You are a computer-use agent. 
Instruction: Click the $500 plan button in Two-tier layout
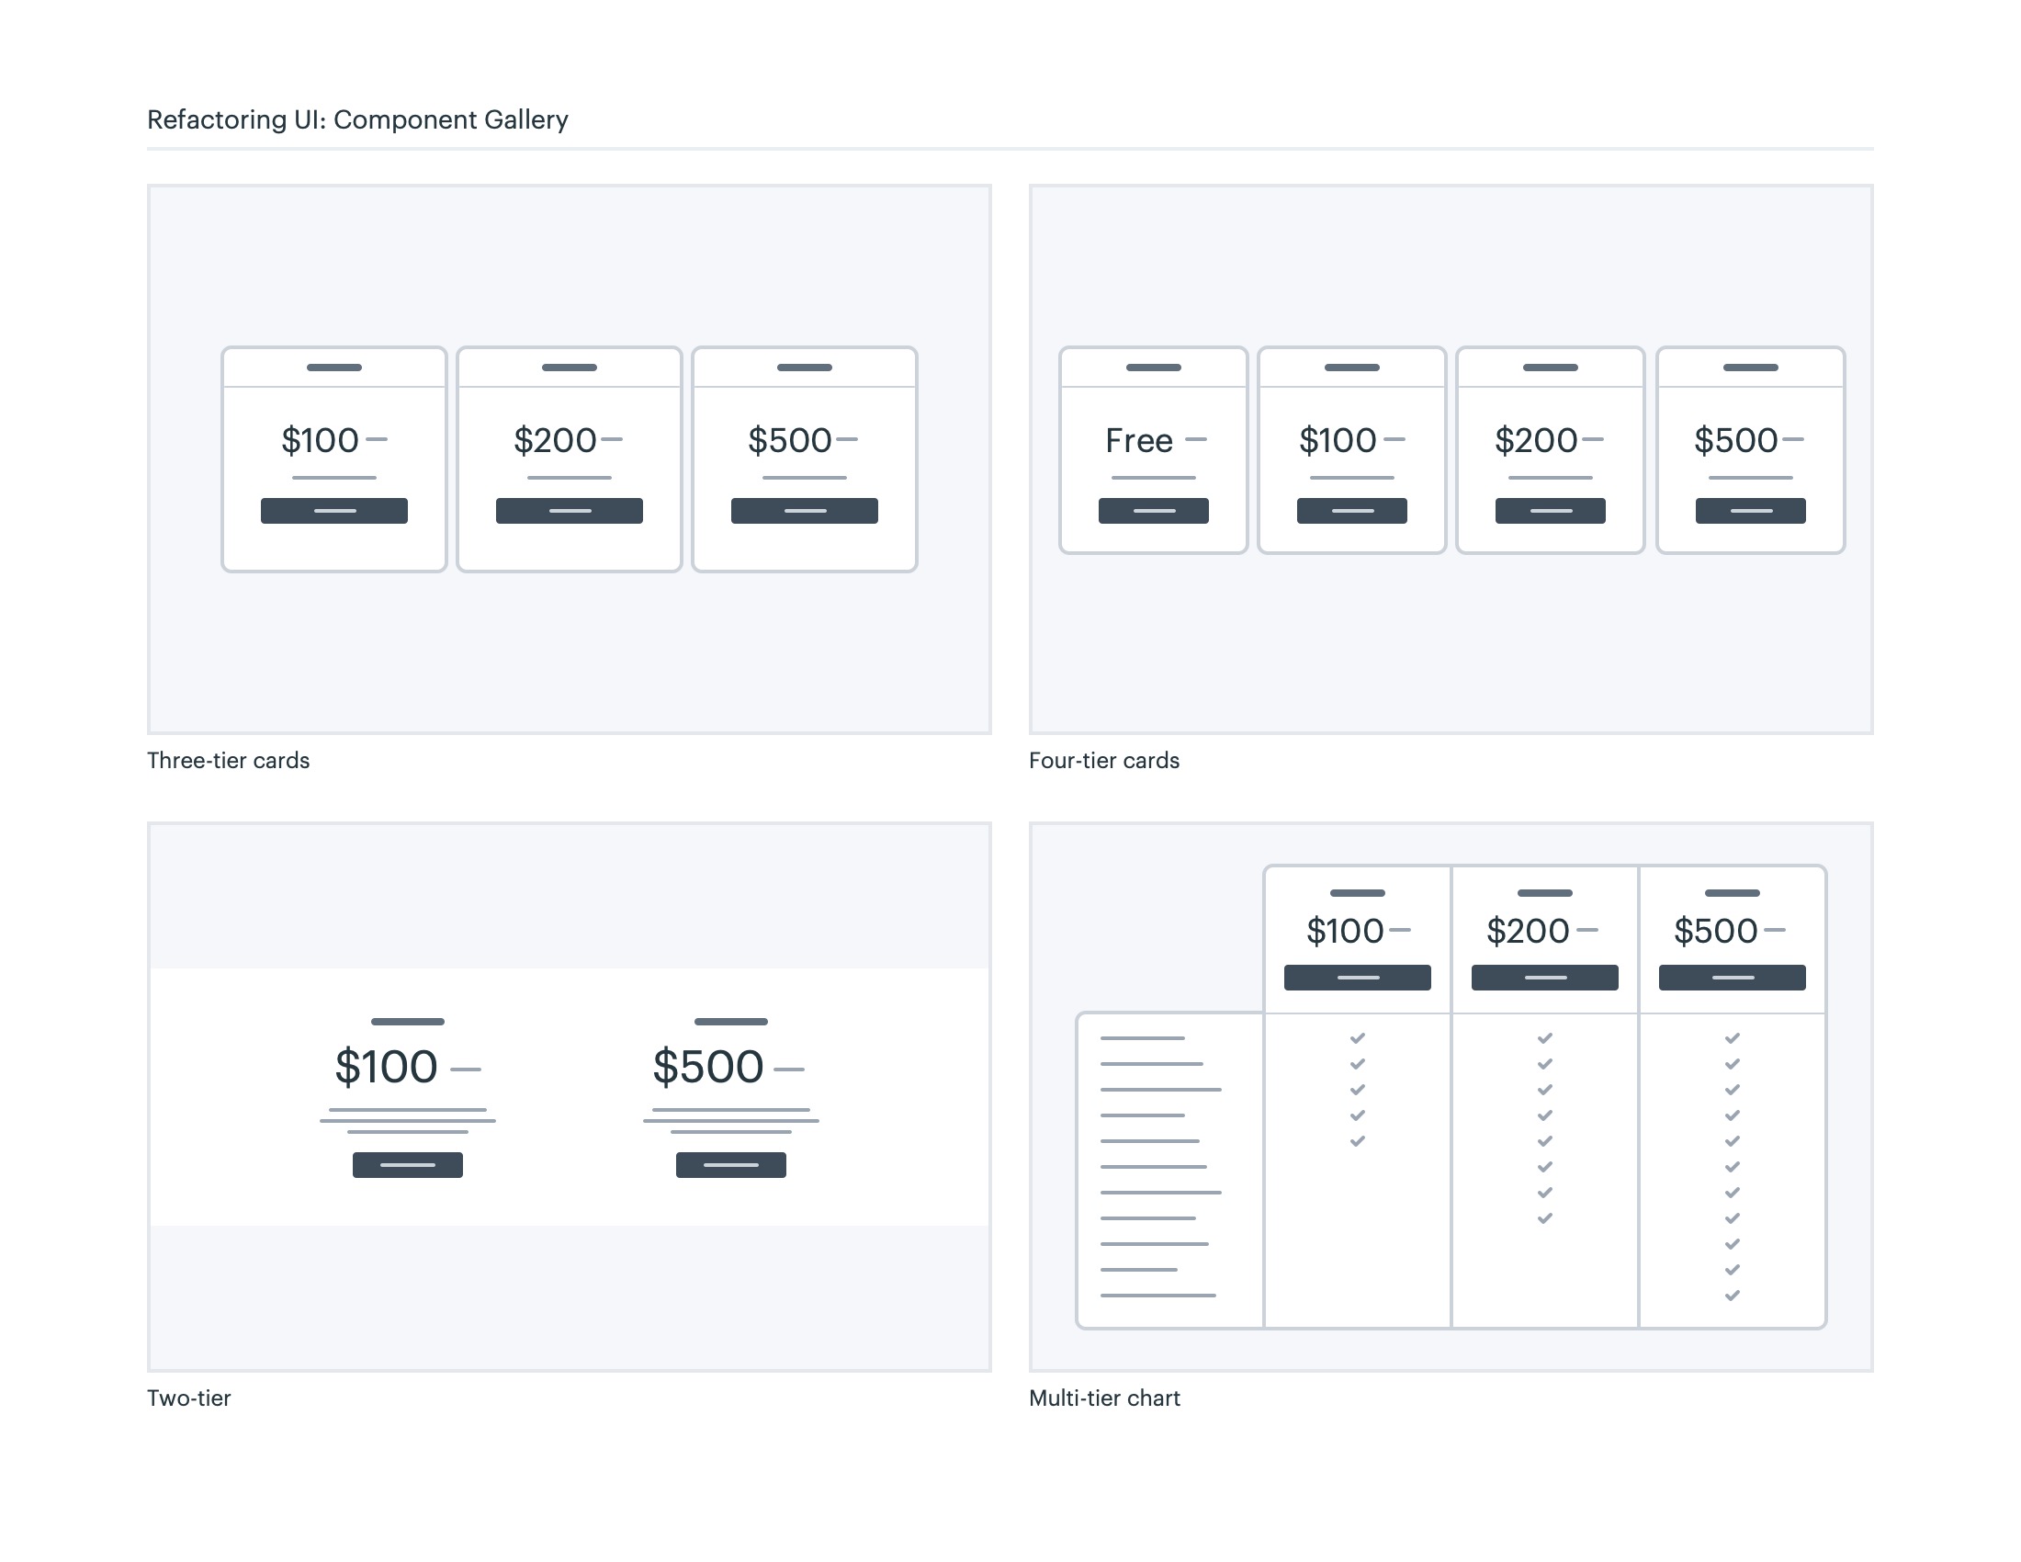pos(730,1165)
